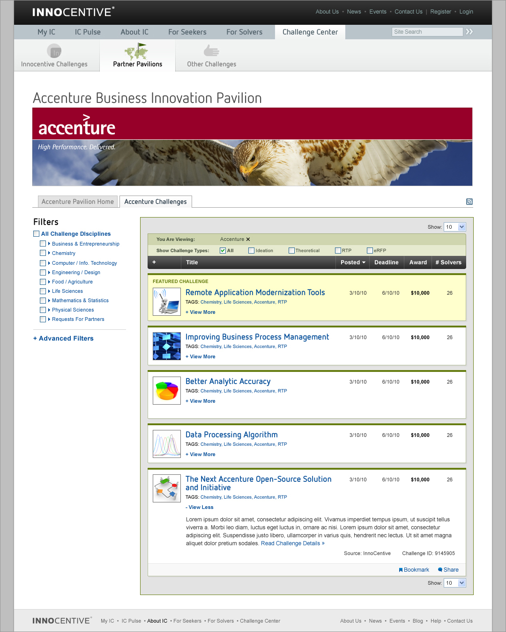Viewport: 506px width, 632px height.
Task: Check the eRFP challenge type checkbox
Action: click(x=370, y=250)
